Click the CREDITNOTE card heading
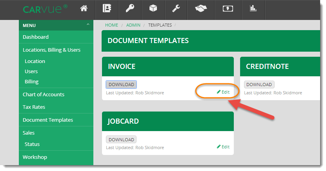The height and width of the screenshot is (171, 326). [267, 67]
